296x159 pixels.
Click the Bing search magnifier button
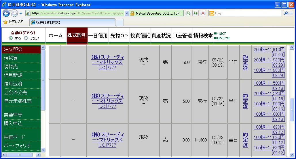pyautogui.click(x=286, y=13)
